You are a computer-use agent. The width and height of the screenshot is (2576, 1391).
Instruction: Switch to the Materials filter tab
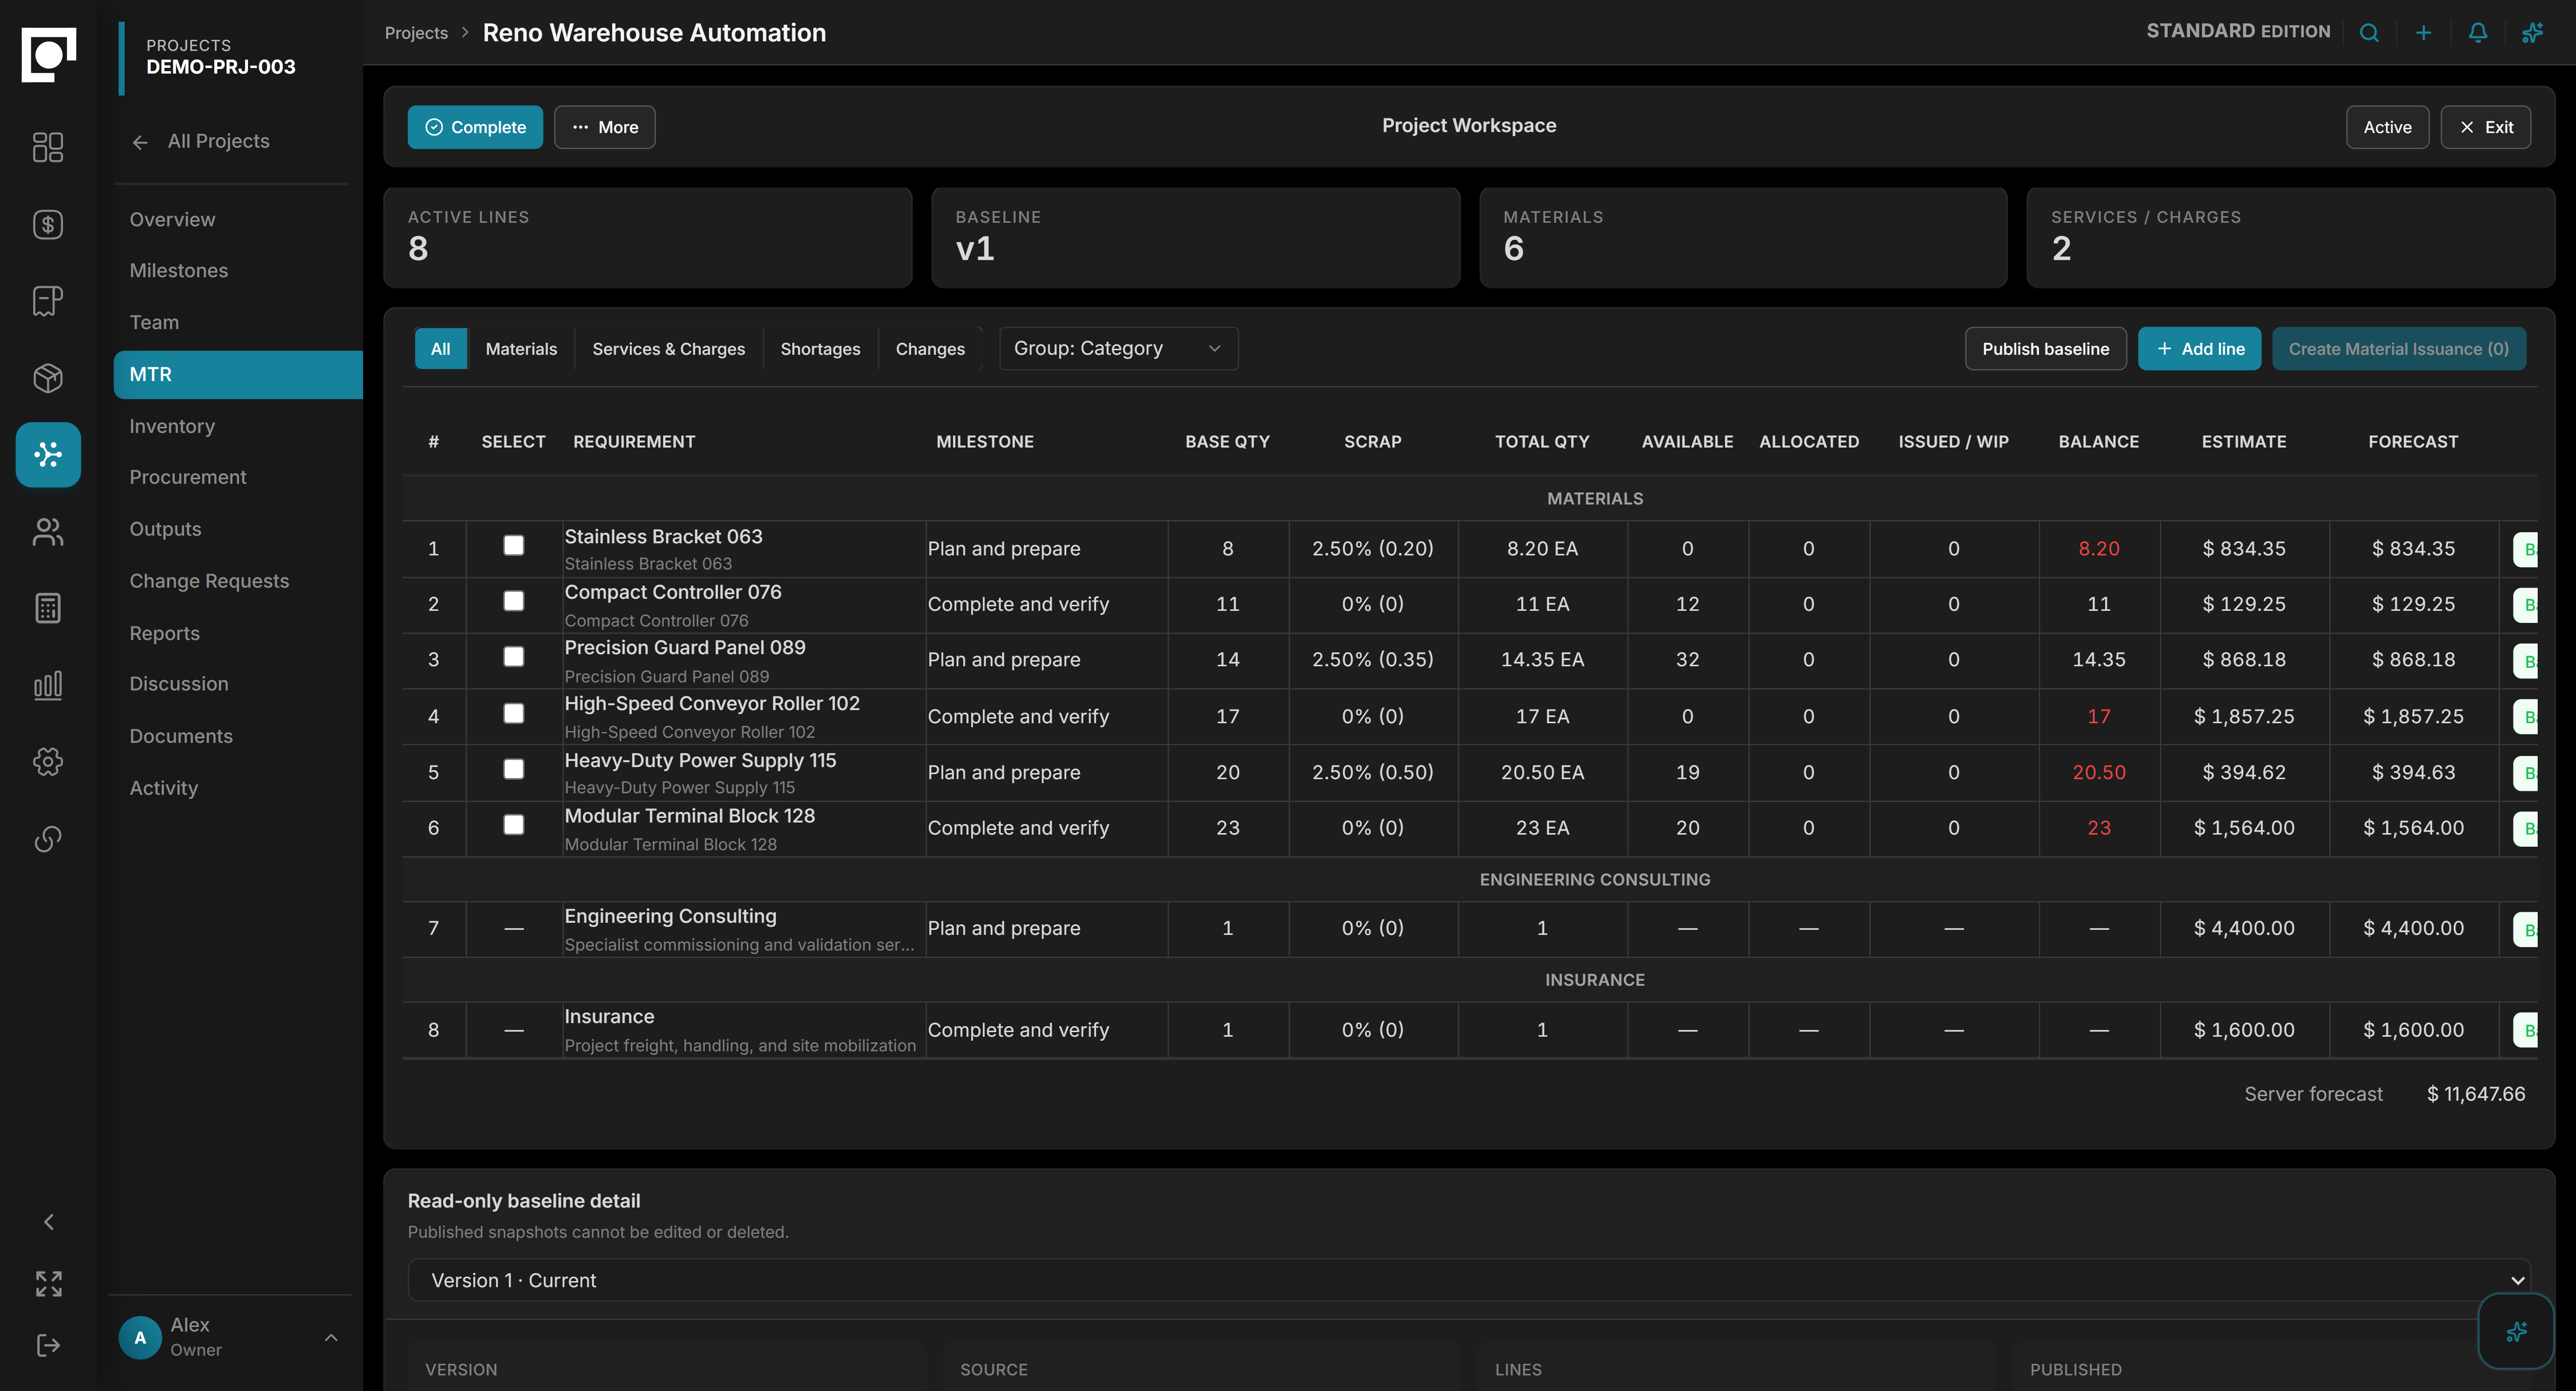[x=521, y=349]
